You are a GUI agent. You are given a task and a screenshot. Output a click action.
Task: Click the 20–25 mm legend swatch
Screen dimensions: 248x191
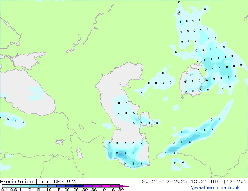point(70,186)
